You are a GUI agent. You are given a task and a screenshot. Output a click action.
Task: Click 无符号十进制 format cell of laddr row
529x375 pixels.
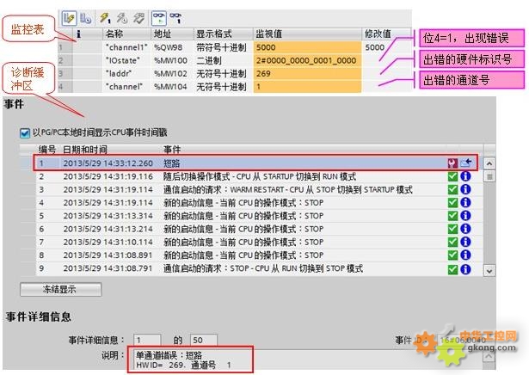tap(224, 73)
